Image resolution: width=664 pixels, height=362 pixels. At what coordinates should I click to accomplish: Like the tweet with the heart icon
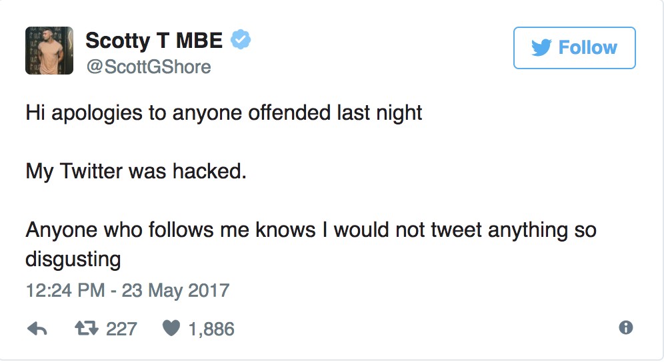pyautogui.click(x=171, y=328)
